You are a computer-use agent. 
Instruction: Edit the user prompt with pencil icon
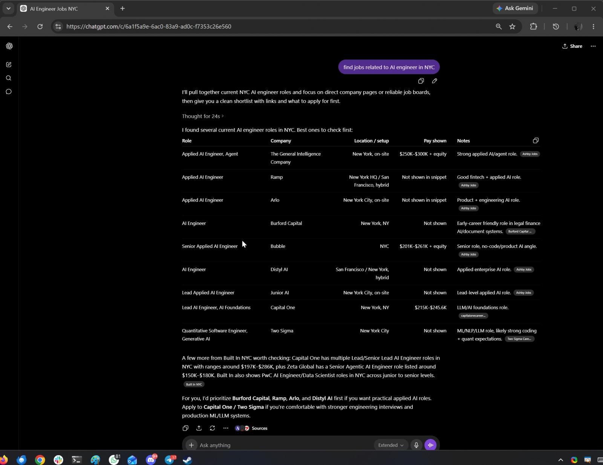[x=435, y=81]
